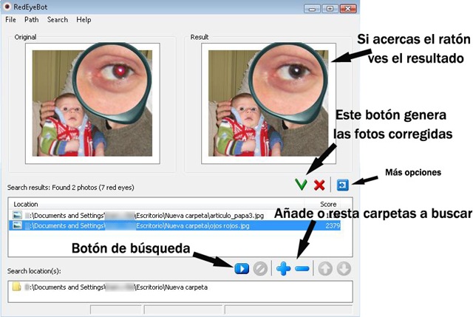Click the search results summary text

[71, 187]
